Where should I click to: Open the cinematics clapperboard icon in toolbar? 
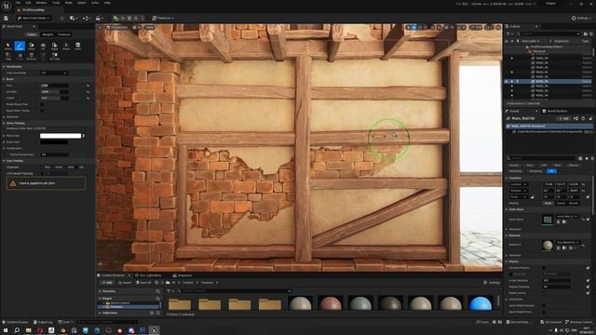click(x=99, y=18)
